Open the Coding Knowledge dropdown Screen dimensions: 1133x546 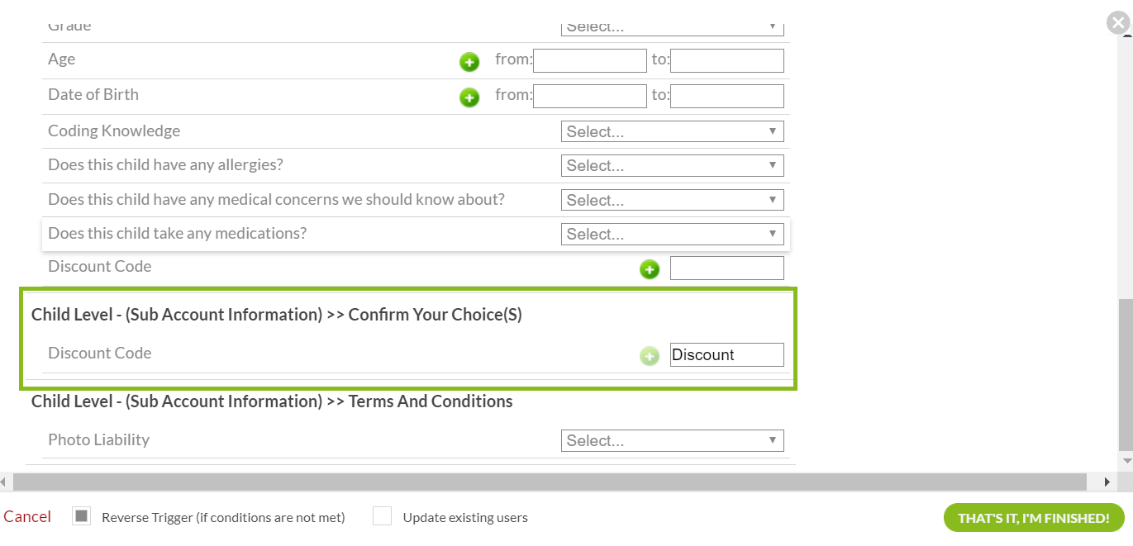coord(672,131)
